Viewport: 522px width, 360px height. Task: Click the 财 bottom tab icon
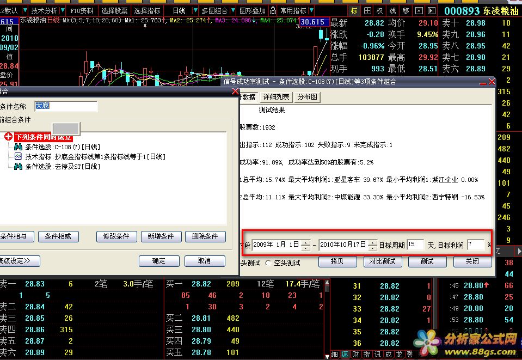355,355
